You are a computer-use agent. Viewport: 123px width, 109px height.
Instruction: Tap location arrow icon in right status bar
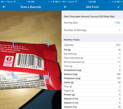pos(113,2)
